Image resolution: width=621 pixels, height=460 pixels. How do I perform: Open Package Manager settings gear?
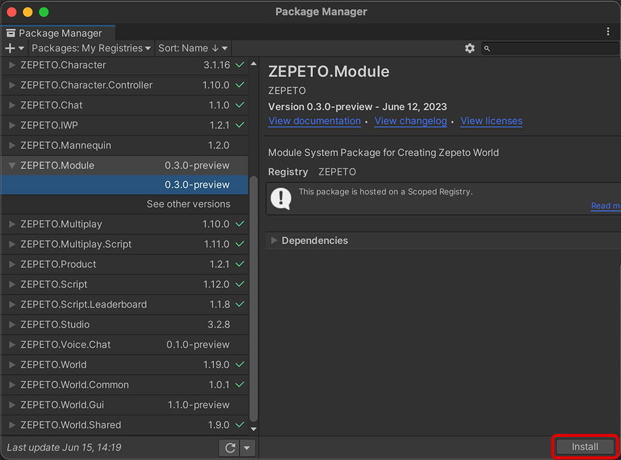469,48
